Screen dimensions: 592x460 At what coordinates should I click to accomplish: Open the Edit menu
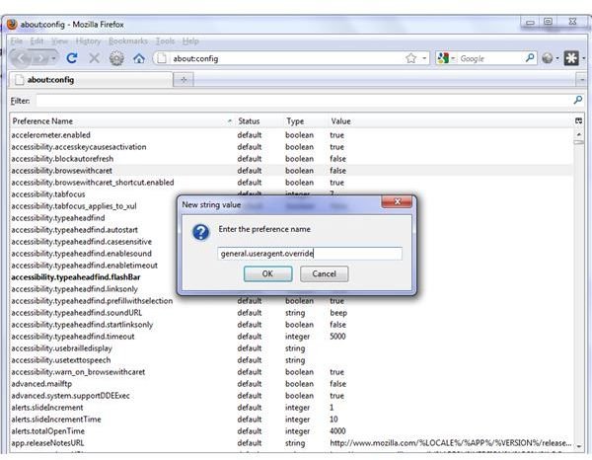pyautogui.click(x=37, y=40)
